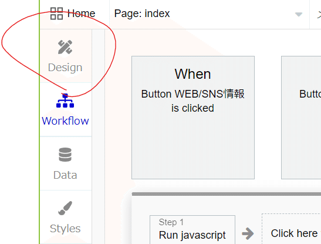The height and width of the screenshot is (244, 321).
Task: Click the Home text link
Action: (81, 14)
